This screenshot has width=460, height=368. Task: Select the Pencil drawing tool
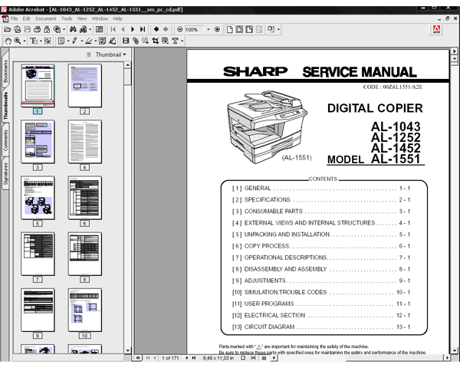(74, 41)
